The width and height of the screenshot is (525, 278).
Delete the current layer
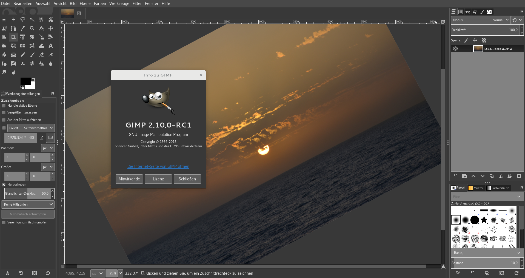point(519,176)
